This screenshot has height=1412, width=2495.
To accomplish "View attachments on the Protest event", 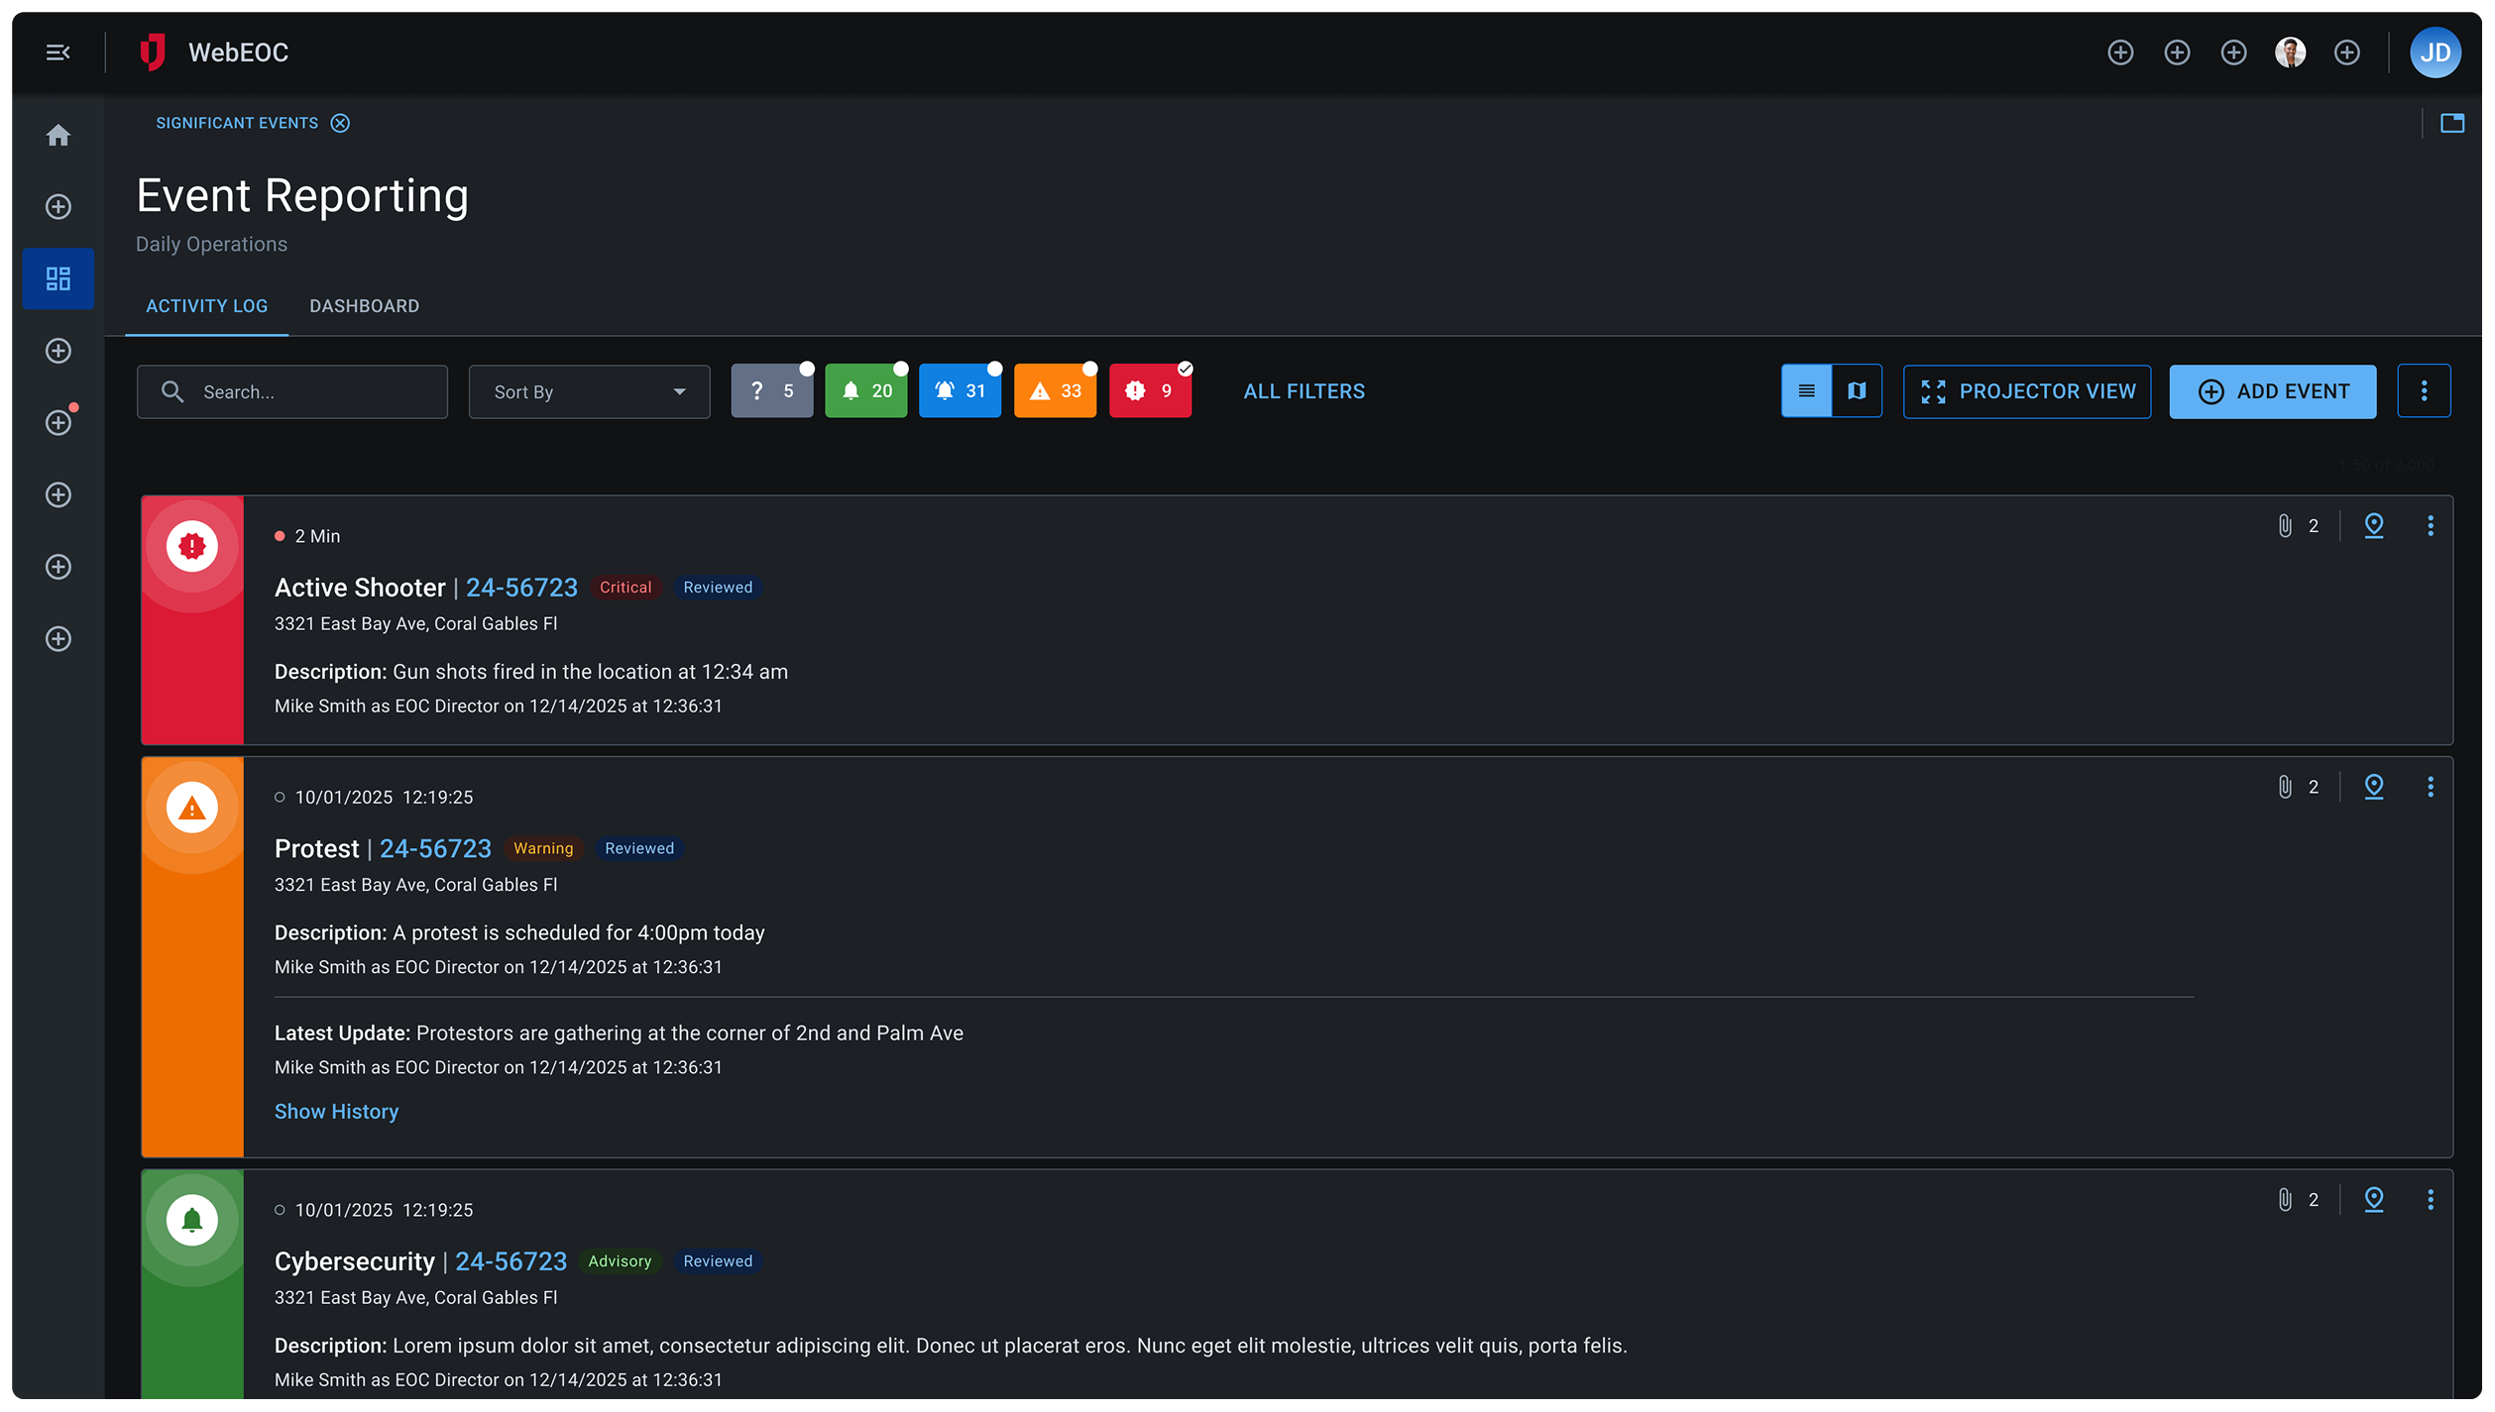I will (2285, 787).
